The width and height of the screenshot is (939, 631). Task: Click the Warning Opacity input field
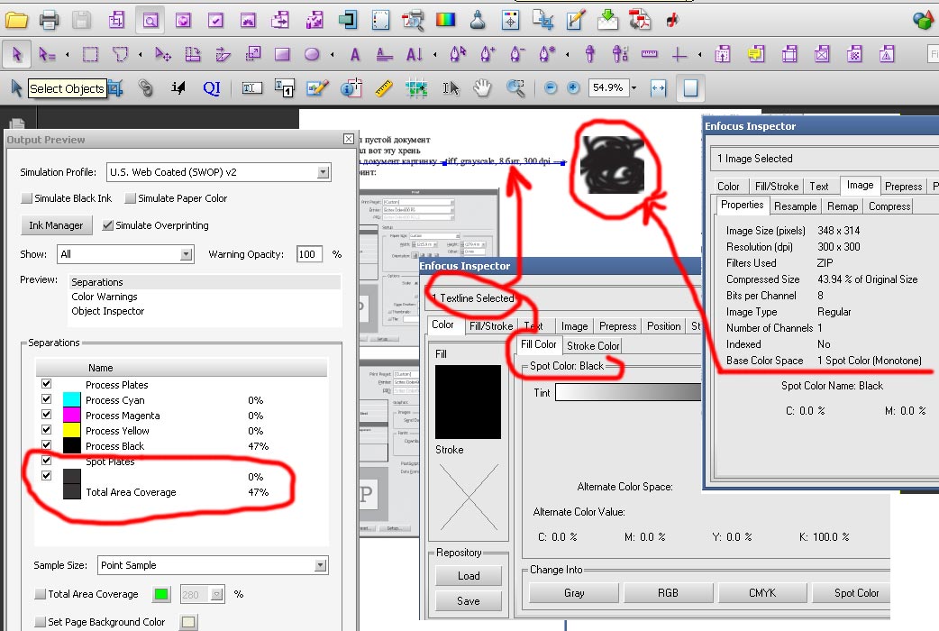(x=310, y=254)
